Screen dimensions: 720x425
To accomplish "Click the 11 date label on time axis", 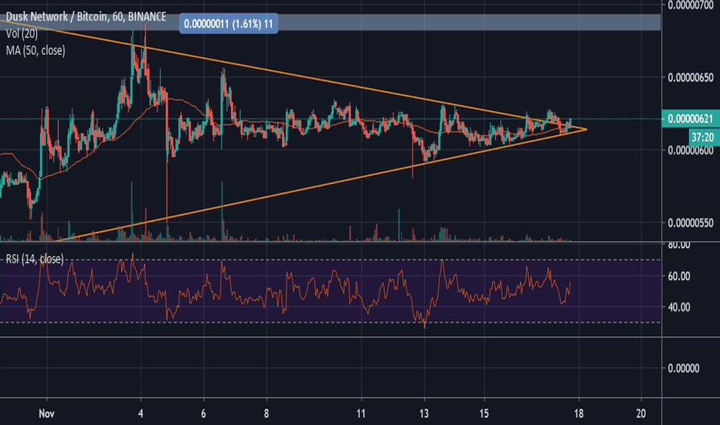I will pyautogui.click(x=361, y=413).
